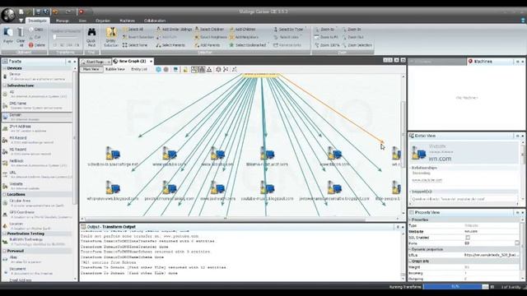Collapse the Graph info section
The height and width of the screenshot is (296, 527).
pos(411,261)
